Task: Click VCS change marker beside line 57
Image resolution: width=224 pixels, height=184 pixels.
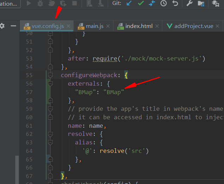Action: click(48, 92)
